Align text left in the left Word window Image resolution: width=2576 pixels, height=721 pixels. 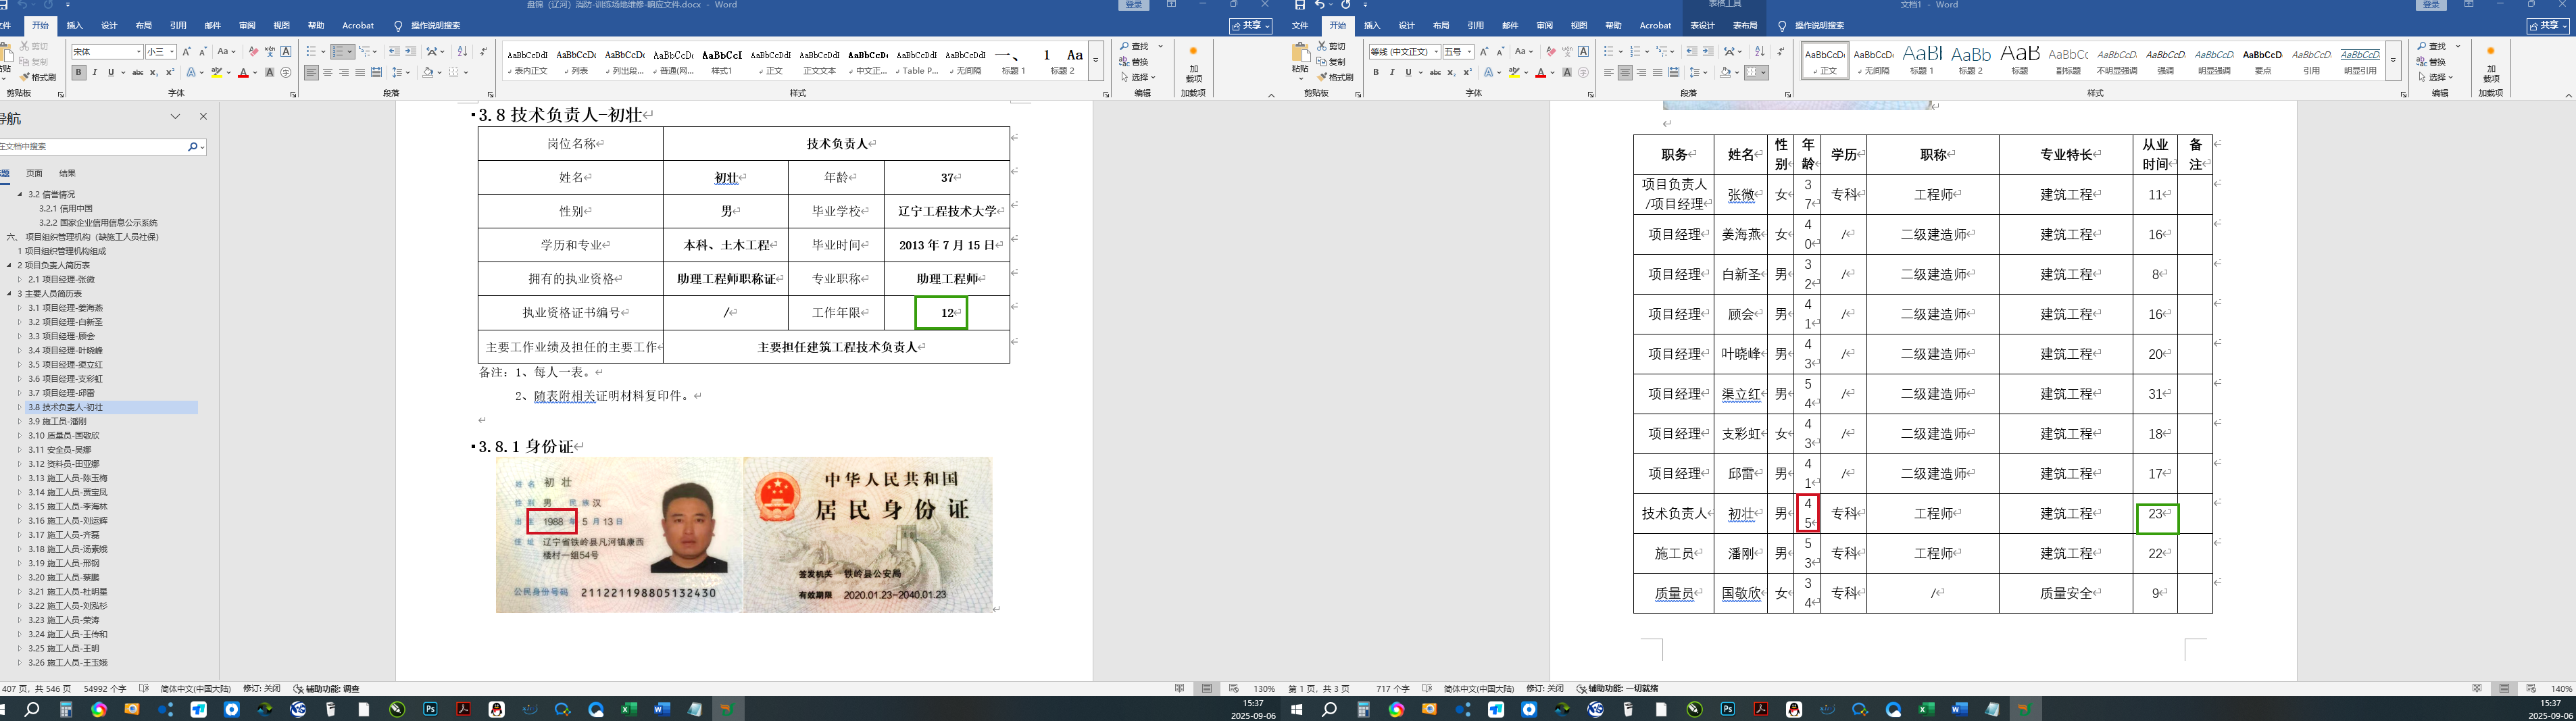[x=312, y=72]
